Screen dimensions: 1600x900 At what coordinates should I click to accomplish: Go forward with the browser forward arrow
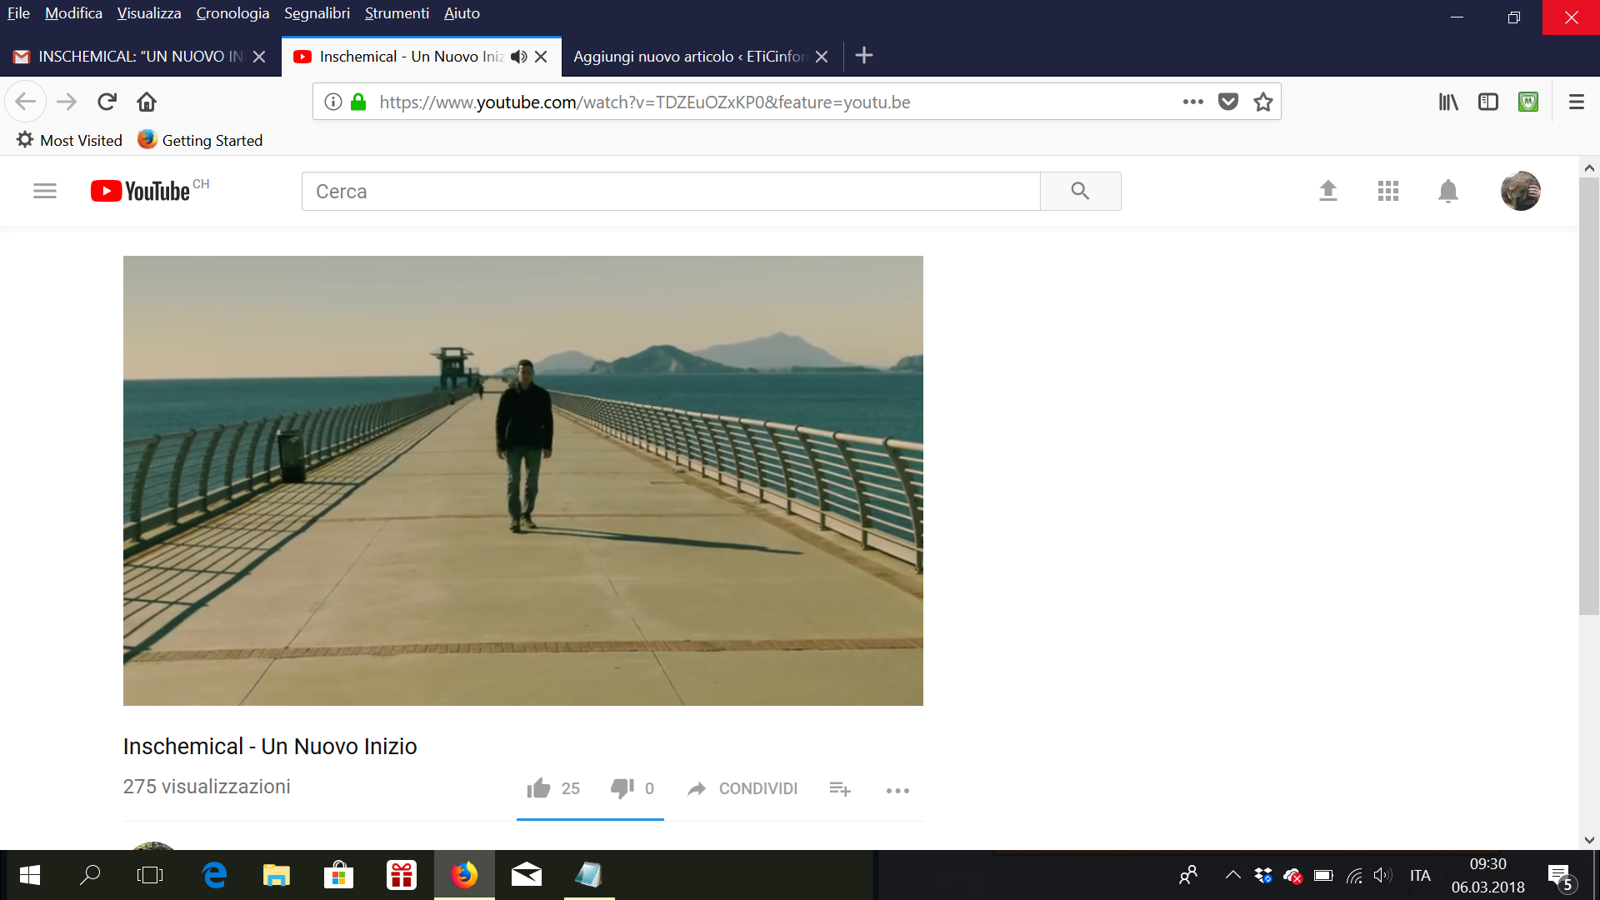(67, 102)
